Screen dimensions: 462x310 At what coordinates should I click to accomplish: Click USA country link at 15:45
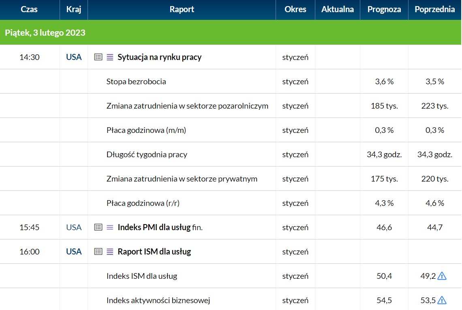(74, 227)
